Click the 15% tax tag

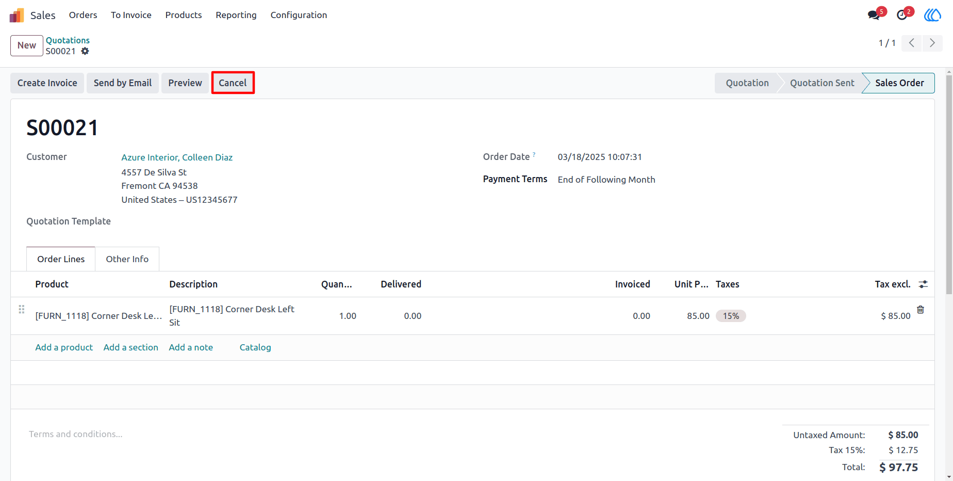[731, 316]
